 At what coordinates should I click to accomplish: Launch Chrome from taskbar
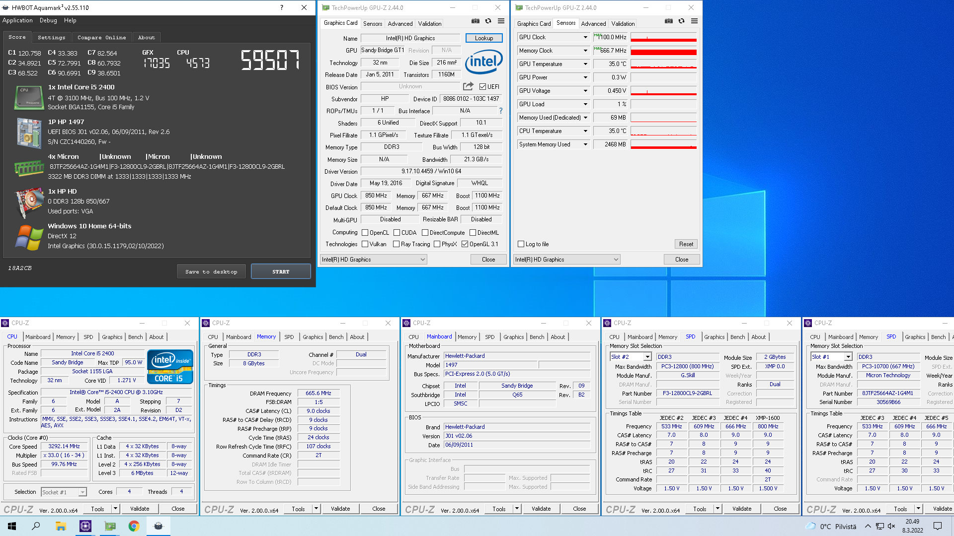pyautogui.click(x=134, y=526)
